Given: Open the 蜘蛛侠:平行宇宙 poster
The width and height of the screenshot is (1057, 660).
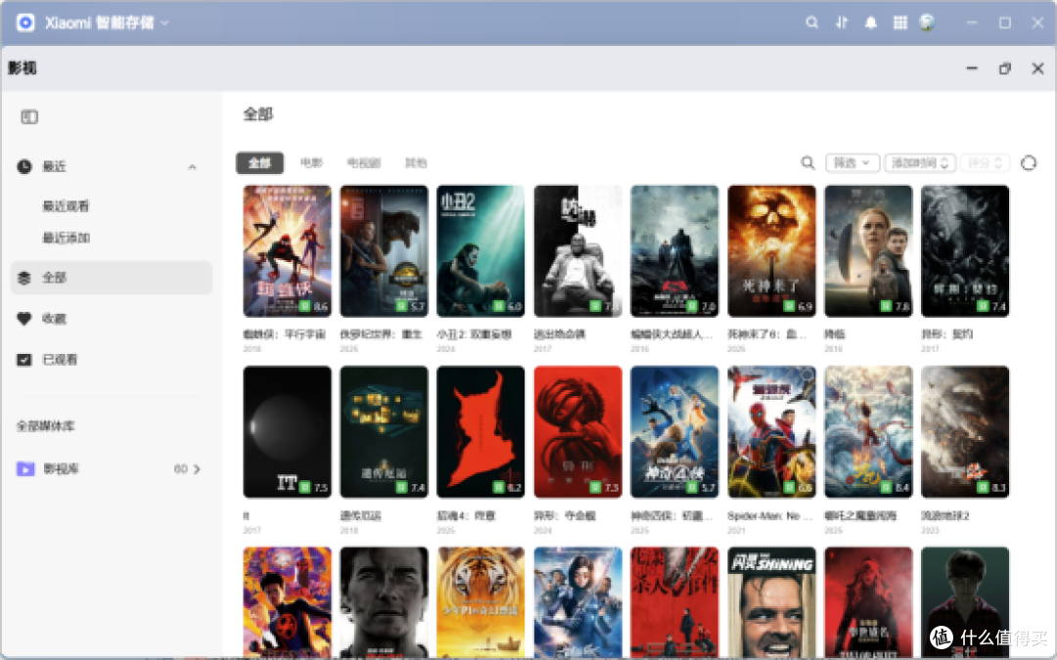Looking at the screenshot, I should point(287,250).
